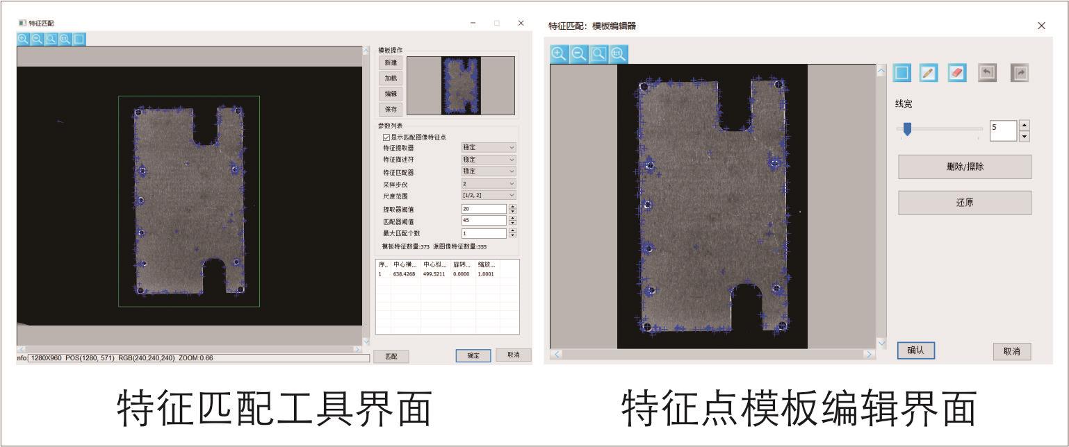
Task: Click the 提取器阈值 input field
Action: 484,209
